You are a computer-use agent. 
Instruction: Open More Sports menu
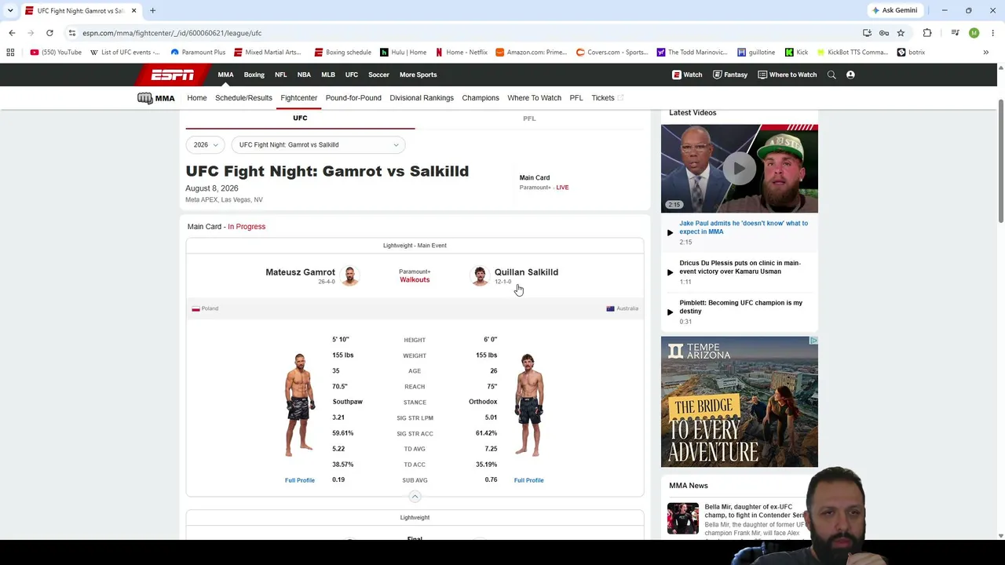pyautogui.click(x=418, y=75)
